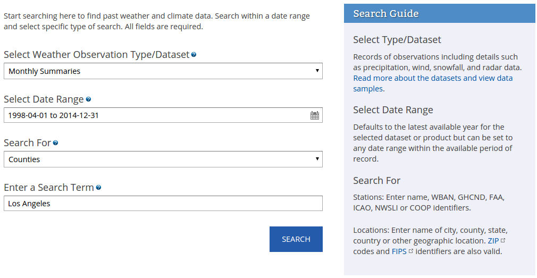Viewport: 537px width, 278px height.
Task: Click the Select Weather Observation Type/Dataset label
Action: 96,55
